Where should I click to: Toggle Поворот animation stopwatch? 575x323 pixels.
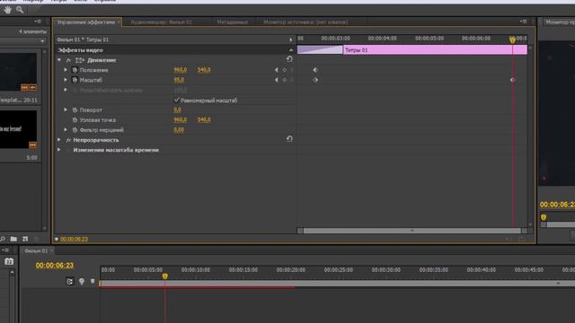[75, 109]
